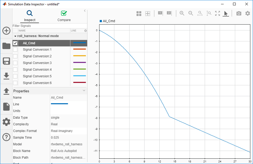253x164 pixels.
Task: Open Help question mark icon
Action: [x=6, y=137]
